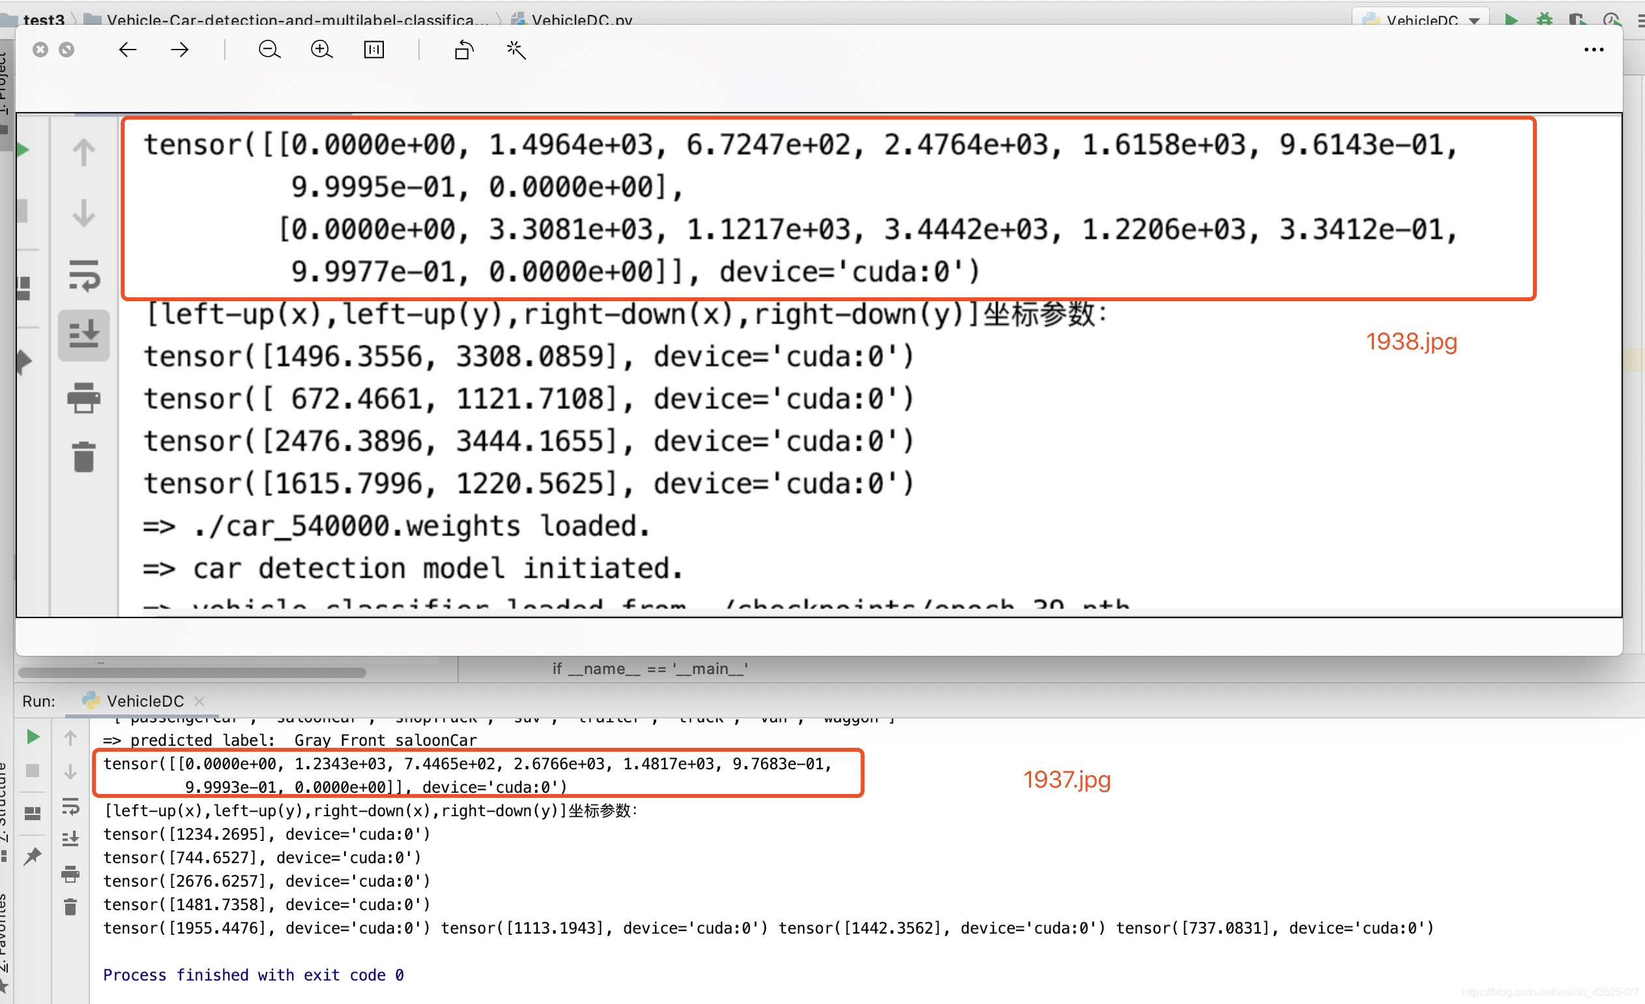Screen dimensions: 1645x1004
Task: Go to previous image arrow
Action: 128,50
